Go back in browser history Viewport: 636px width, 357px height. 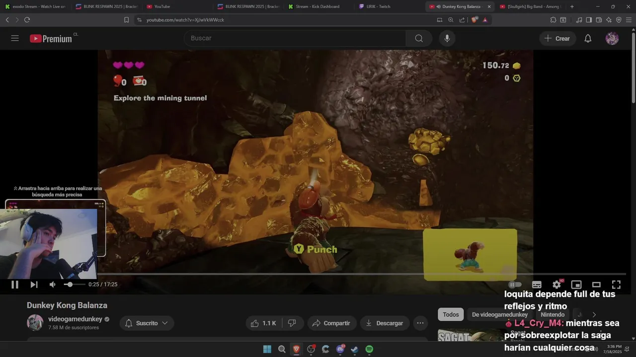click(x=7, y=20)
